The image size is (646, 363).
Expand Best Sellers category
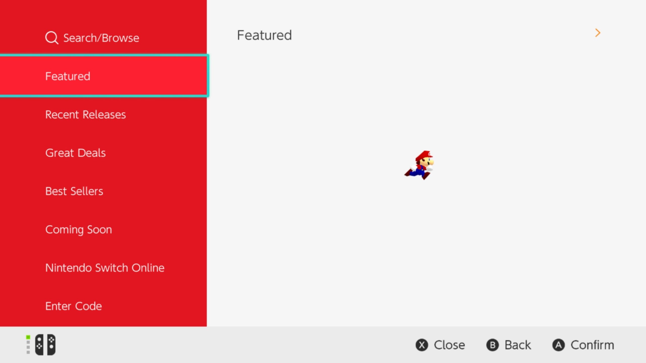click(74, 191)
